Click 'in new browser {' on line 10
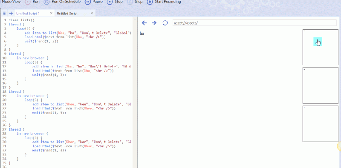This screenshot has height=168, width=341. point(32,58)
